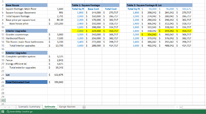Open the Accessibility: Good to go status
Image resolution: width=206 pixels, height=114 pixels.
click(20, 112)
